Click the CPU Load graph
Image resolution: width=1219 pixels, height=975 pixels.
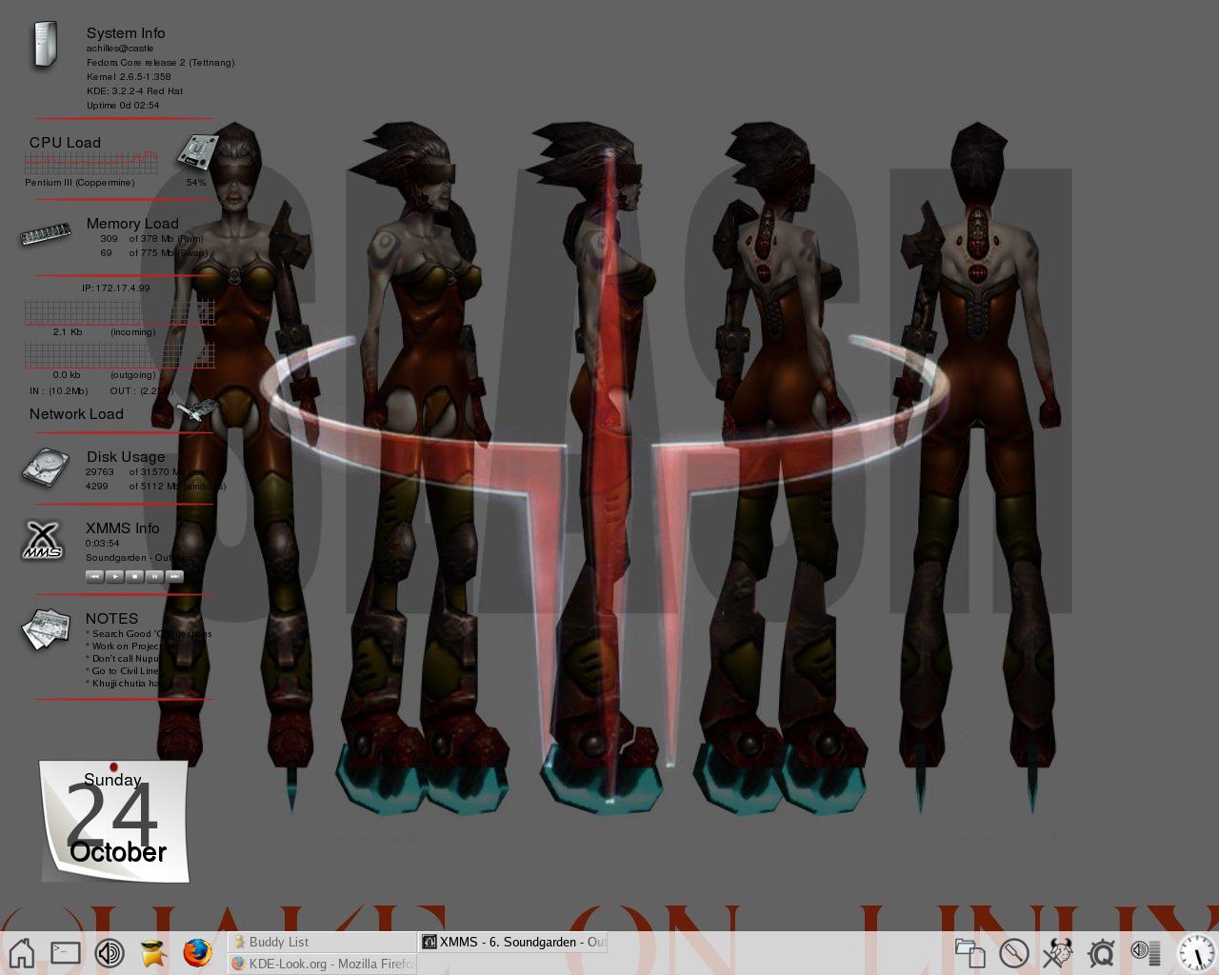(91, 161)
